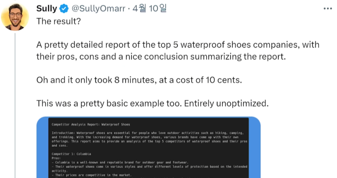Open the more options ellipsis menu

click(328, 9)
